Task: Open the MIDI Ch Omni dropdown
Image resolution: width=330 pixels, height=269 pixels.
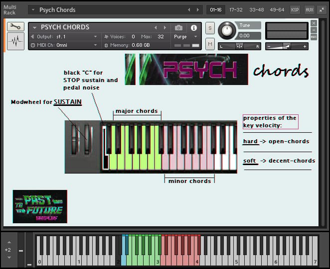Action: coord(95,45)
